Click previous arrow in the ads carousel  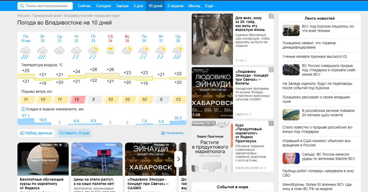pos(26,159)
